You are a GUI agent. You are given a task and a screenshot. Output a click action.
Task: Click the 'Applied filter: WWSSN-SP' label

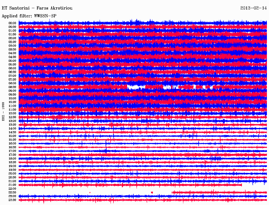click(x=29, y=16)
